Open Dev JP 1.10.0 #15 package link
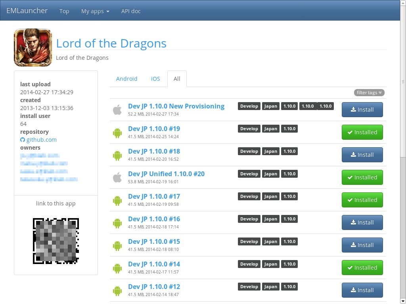The width and height of the screenshot is (406, 304). (x=154, y=241)
